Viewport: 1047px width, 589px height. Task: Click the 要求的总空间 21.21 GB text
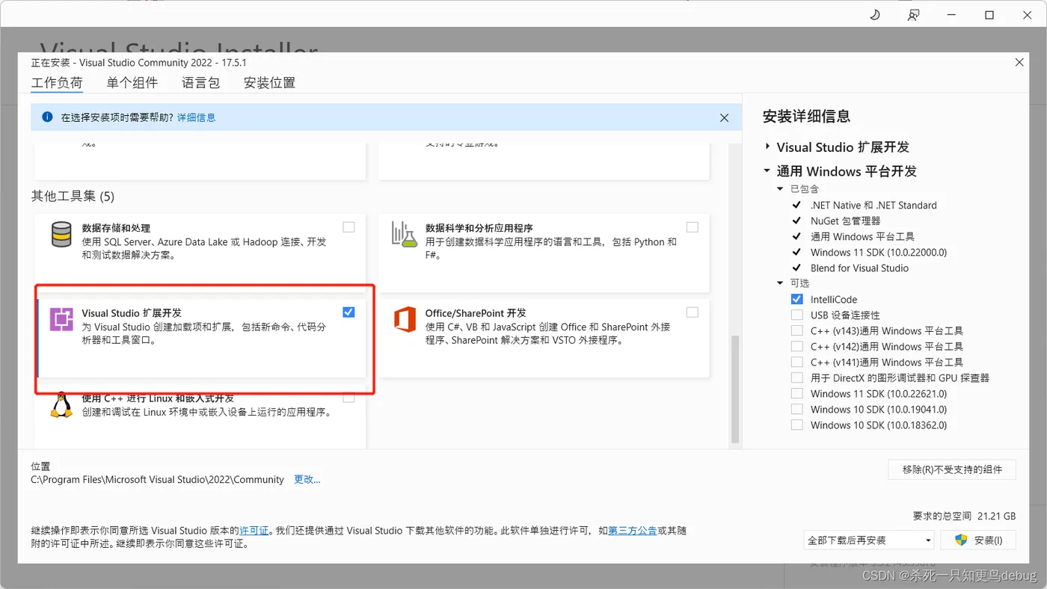pyautogui.click(x=965, y=516)
